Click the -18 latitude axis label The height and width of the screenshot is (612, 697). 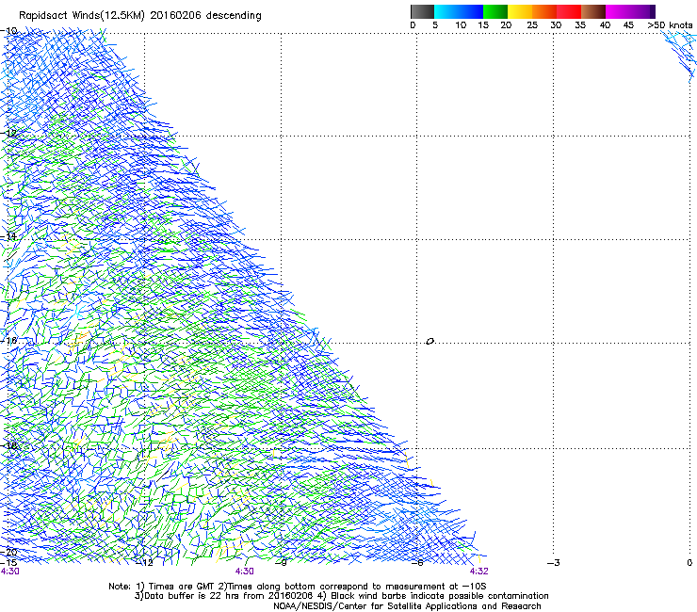tap(8, 445)
